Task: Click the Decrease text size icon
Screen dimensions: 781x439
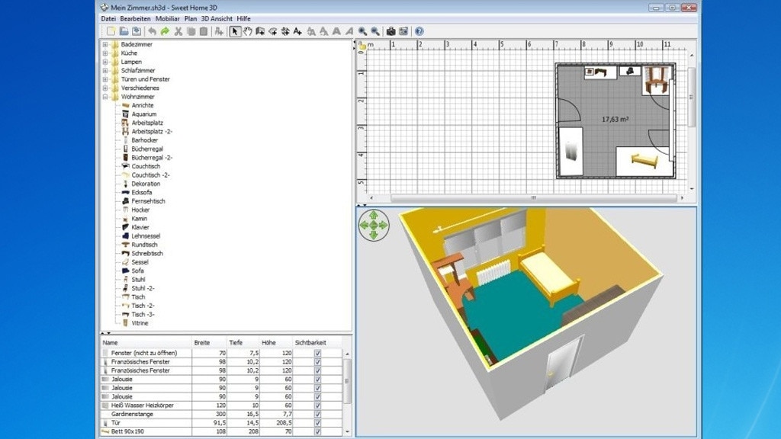Action: 323,31
